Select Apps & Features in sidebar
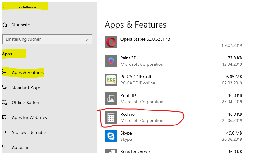 pyautogui.click(x=28, y=72)
